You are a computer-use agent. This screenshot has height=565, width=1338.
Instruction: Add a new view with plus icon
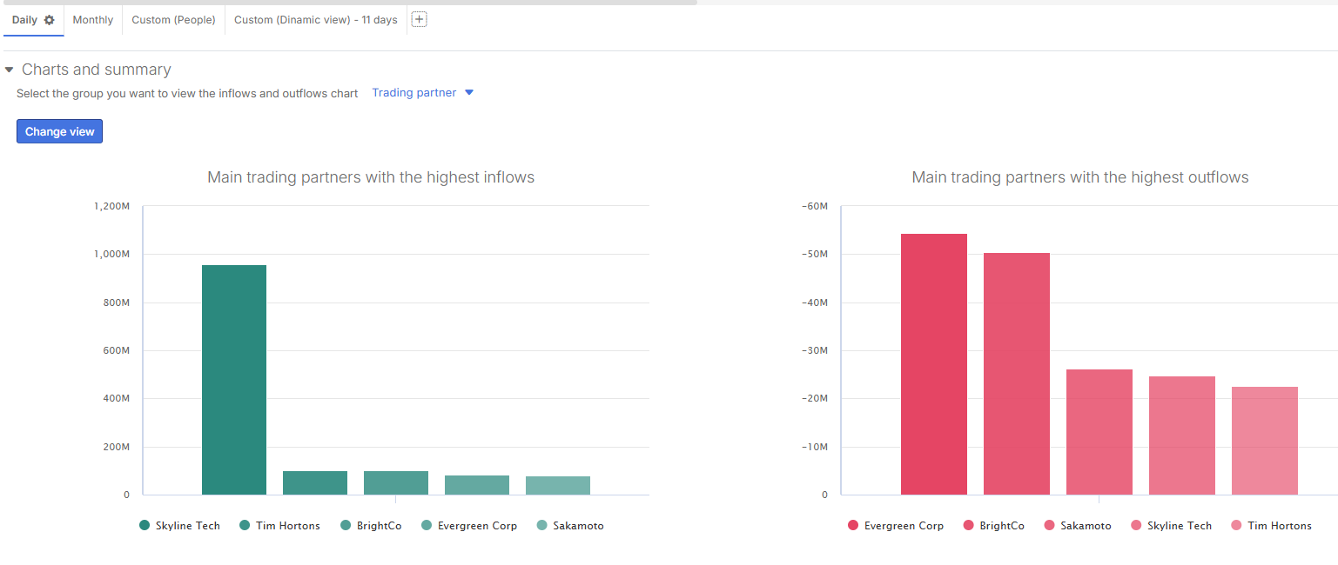[419, 19]
